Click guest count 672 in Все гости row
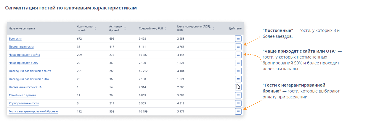 pyautogui.click(x=79, y=39)
